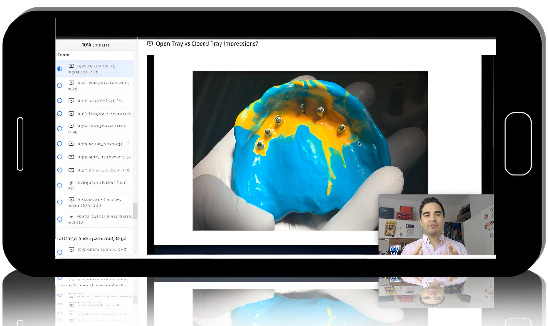Click the sidebar scrollbar thumb
Image resolution: width=548 pixels, height=326 pixels.
click(x=135, y=211)
